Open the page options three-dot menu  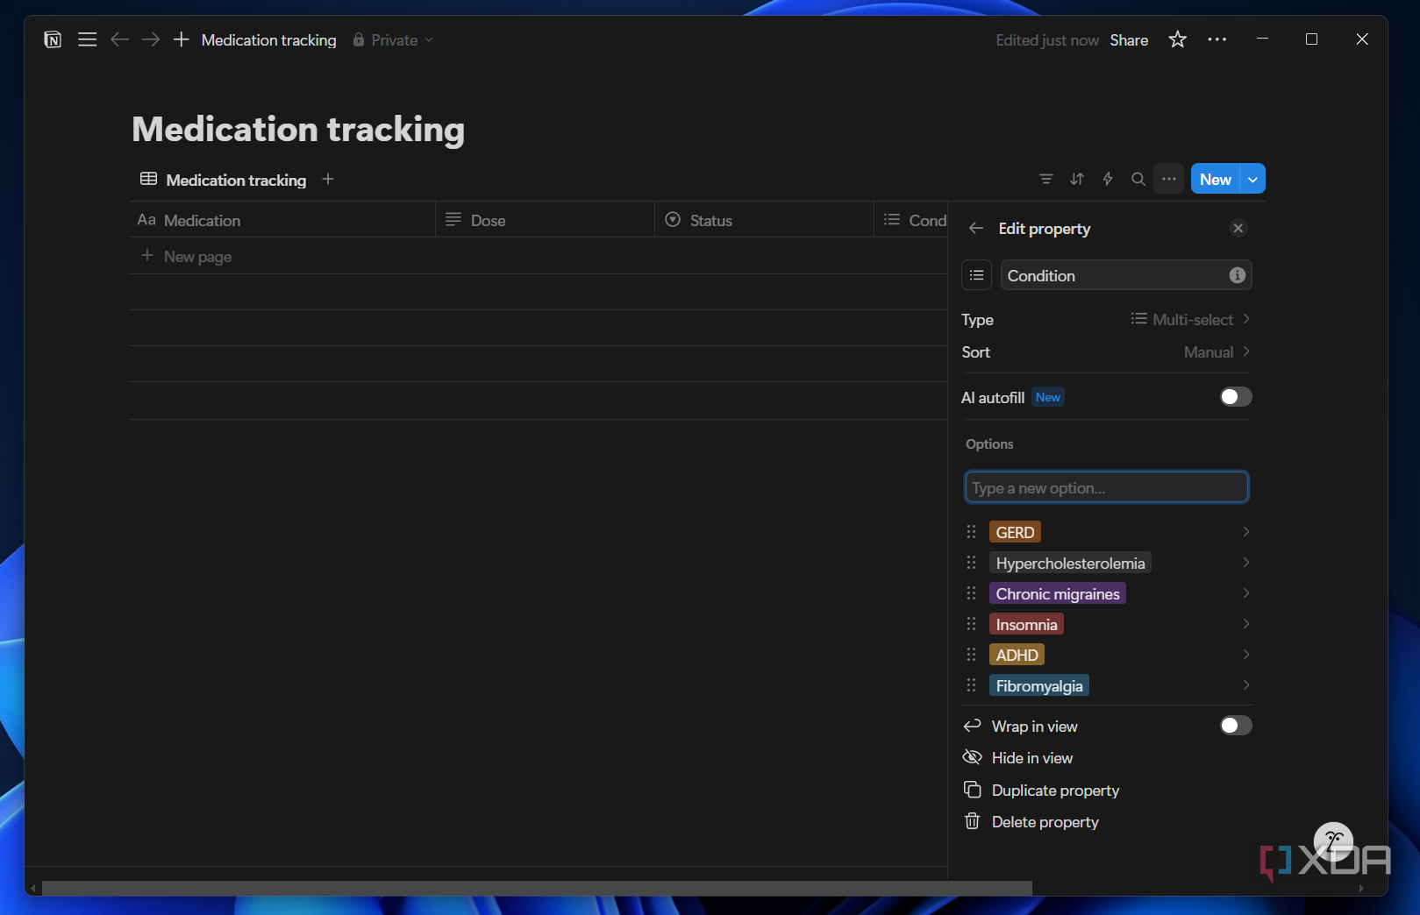(x=1217, y=39)
